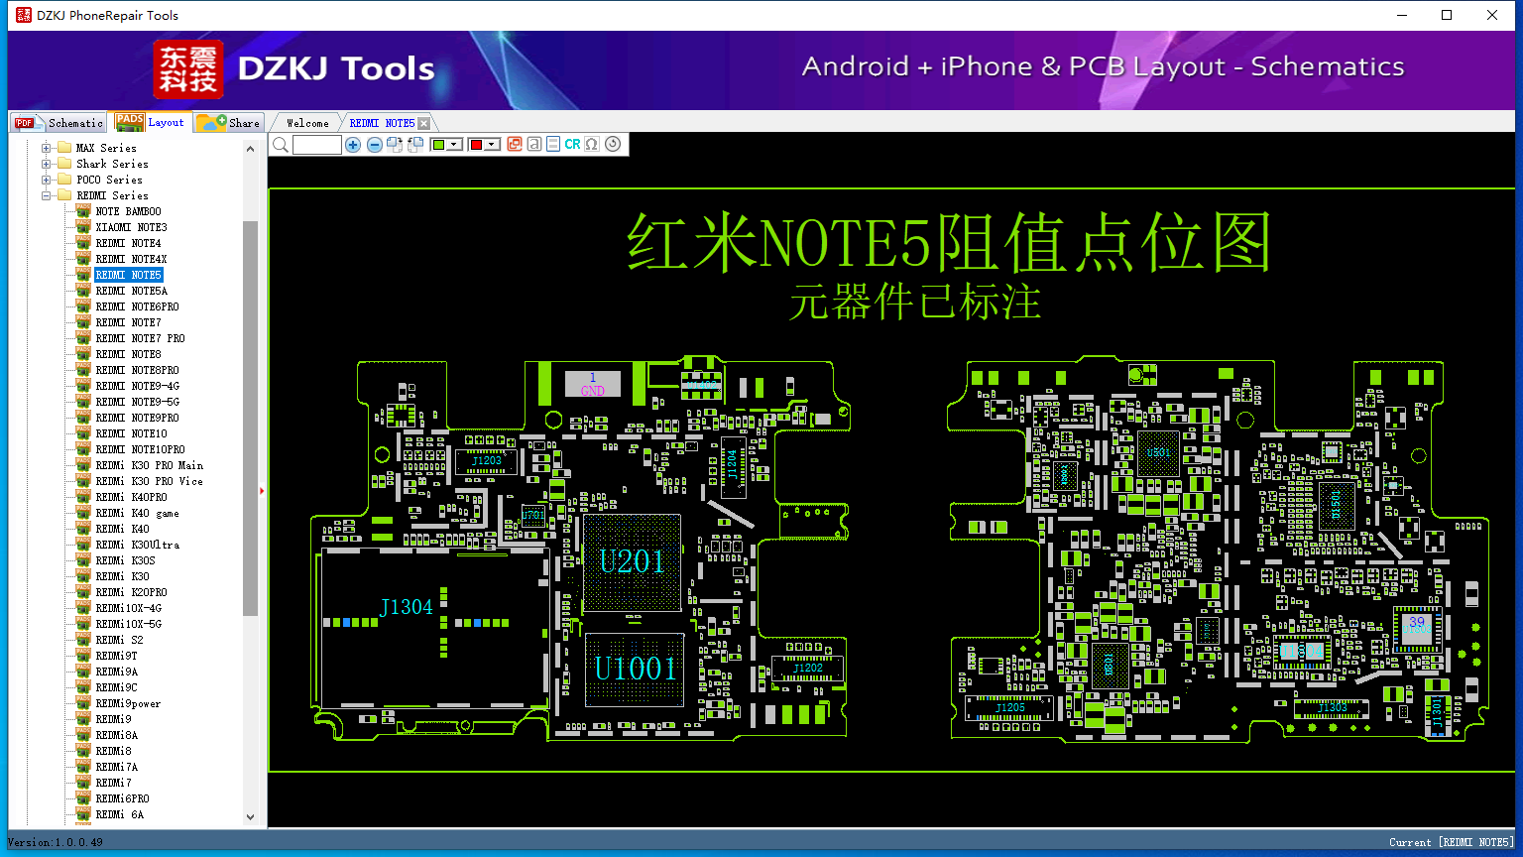Click the red overlapping-squares toolbar icon

pyautogui.click(x=515, y=145)
